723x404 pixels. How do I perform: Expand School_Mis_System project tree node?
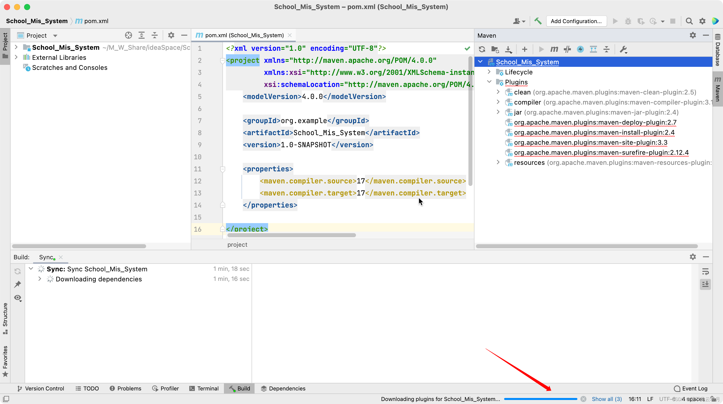(16, 47)
